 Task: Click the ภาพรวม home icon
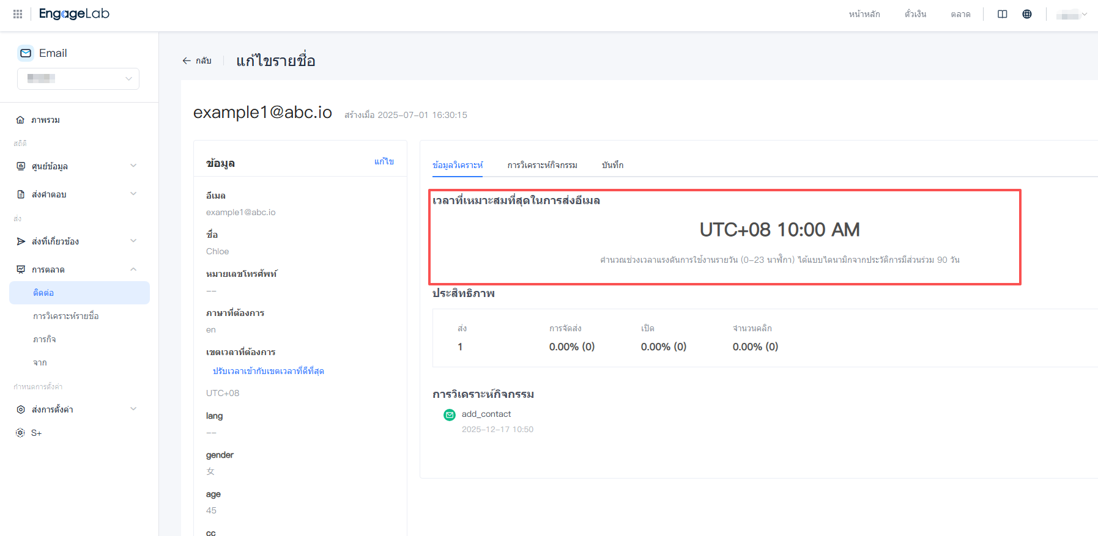click(21, 120)
